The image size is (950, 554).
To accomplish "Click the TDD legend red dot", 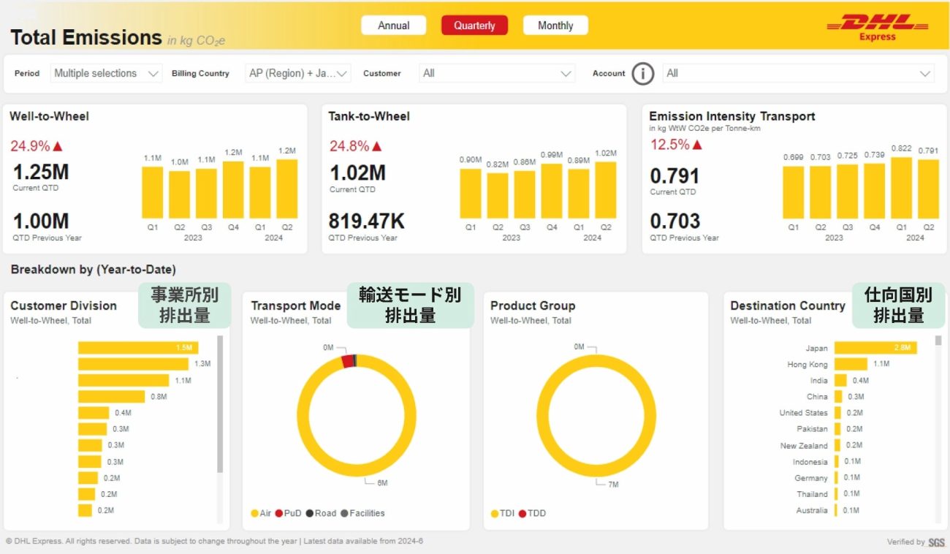I will click(x=522, y=513).
